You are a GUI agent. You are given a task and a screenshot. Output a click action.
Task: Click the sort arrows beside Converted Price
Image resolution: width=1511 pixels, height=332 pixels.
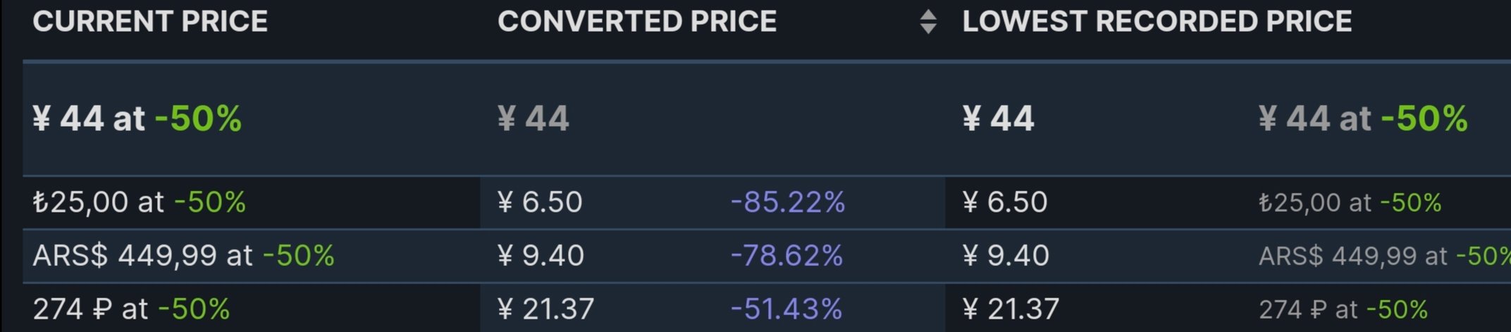pos(928,22)
